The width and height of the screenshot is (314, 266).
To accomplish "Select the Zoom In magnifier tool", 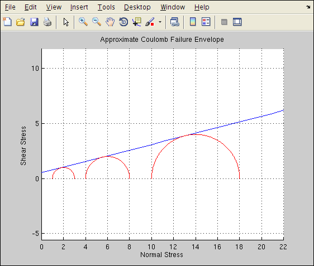I will click(x=83, y=22).
